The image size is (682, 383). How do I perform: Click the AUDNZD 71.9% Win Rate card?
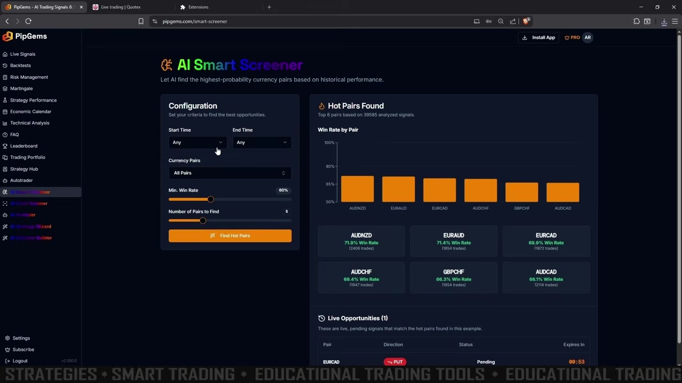pyautogui.click(x=361, y=242)
